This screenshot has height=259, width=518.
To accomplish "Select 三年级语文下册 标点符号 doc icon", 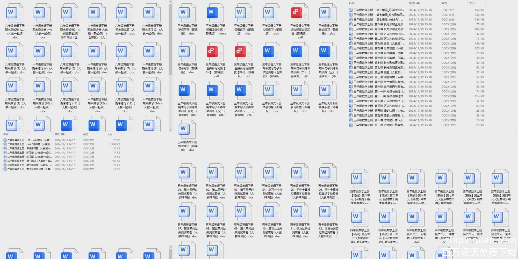I will tap(187, 13).
